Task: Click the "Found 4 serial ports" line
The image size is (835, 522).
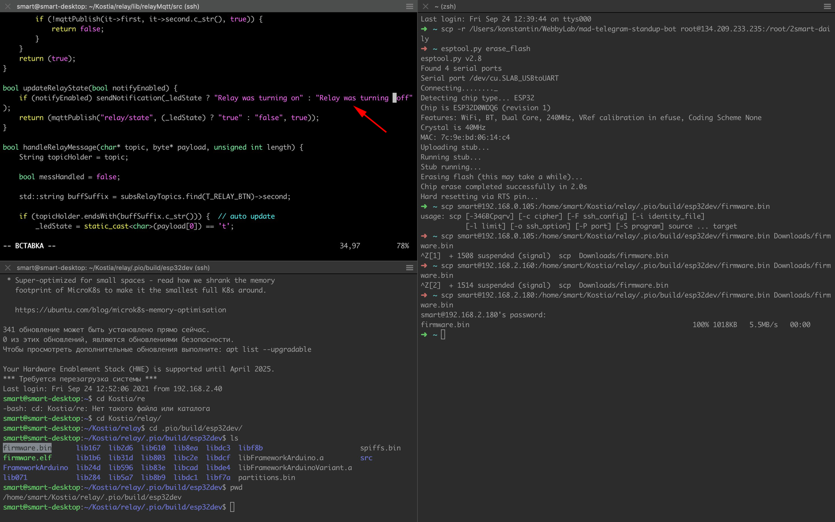Action: click(461, 69)
